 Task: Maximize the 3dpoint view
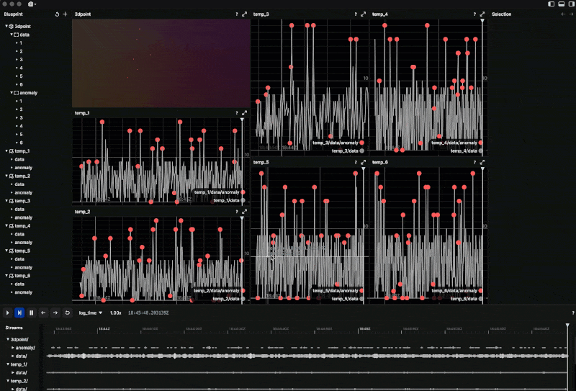(x=244, y=14)
